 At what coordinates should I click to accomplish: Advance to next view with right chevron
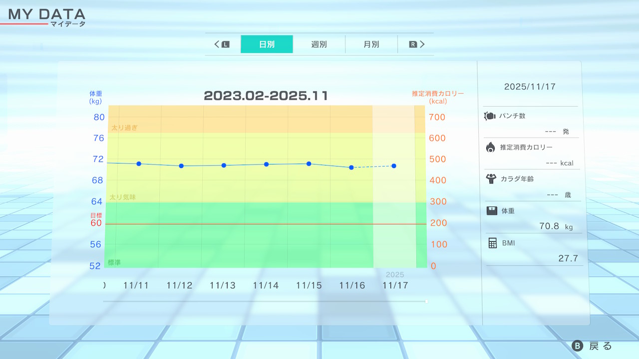pos(422,44)
